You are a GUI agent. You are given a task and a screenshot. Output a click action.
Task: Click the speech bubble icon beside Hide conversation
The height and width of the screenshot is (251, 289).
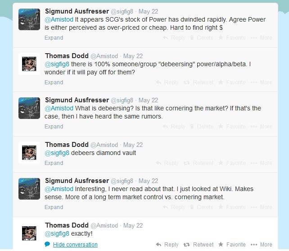pos(47,244)
